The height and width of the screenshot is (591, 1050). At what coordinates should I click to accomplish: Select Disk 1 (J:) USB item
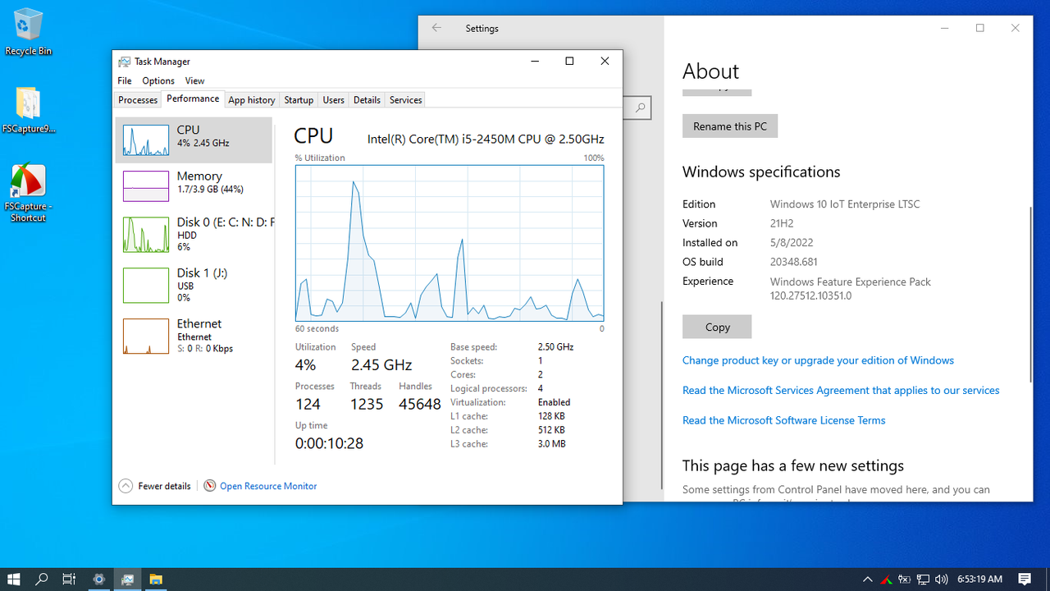click(194, 285)
